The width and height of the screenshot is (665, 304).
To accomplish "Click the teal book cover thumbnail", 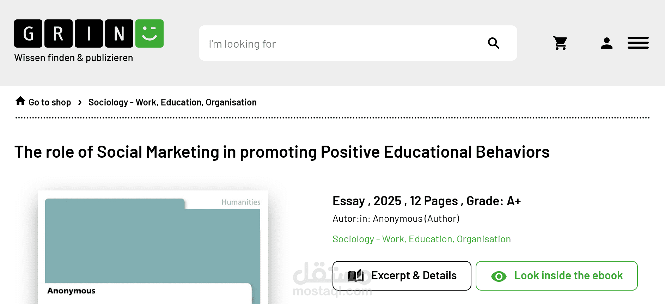I will (x=152, y=243).
